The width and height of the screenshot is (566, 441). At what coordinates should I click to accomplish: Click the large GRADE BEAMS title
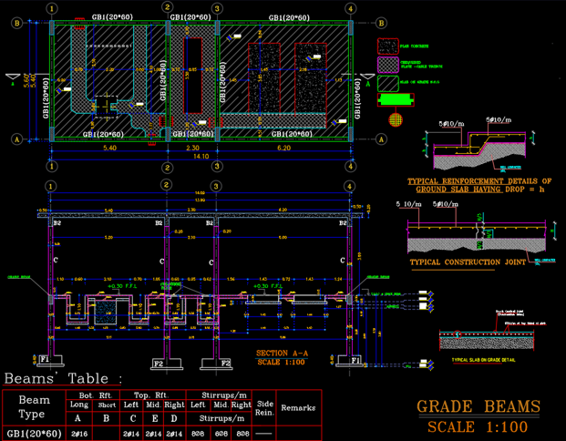point(479,406)
